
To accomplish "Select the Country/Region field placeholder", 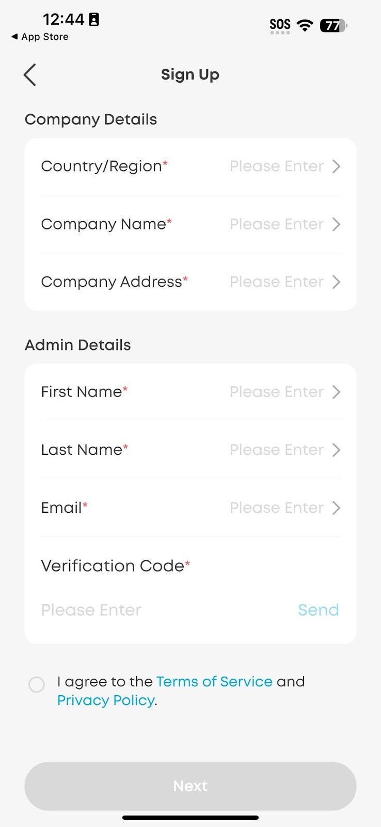I will click(277, 166).
